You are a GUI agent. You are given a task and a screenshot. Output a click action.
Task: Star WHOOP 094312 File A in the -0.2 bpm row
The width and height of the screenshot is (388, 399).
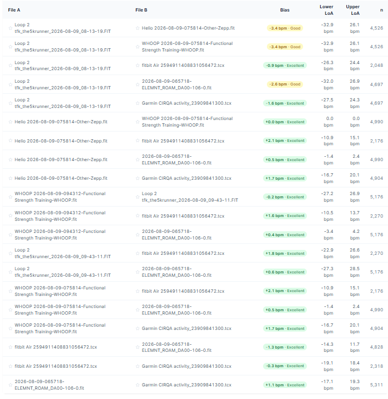(10, 197)
